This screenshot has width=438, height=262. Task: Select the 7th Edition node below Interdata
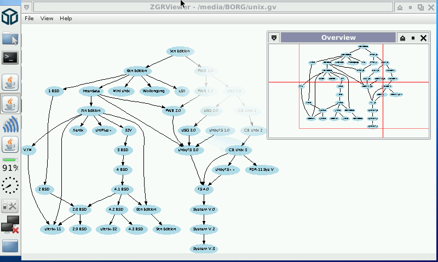coord(91,111)
